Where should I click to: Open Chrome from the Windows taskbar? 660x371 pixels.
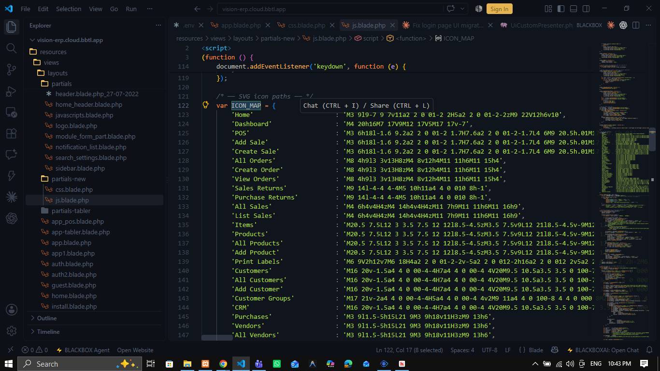(x=223, y=364)
